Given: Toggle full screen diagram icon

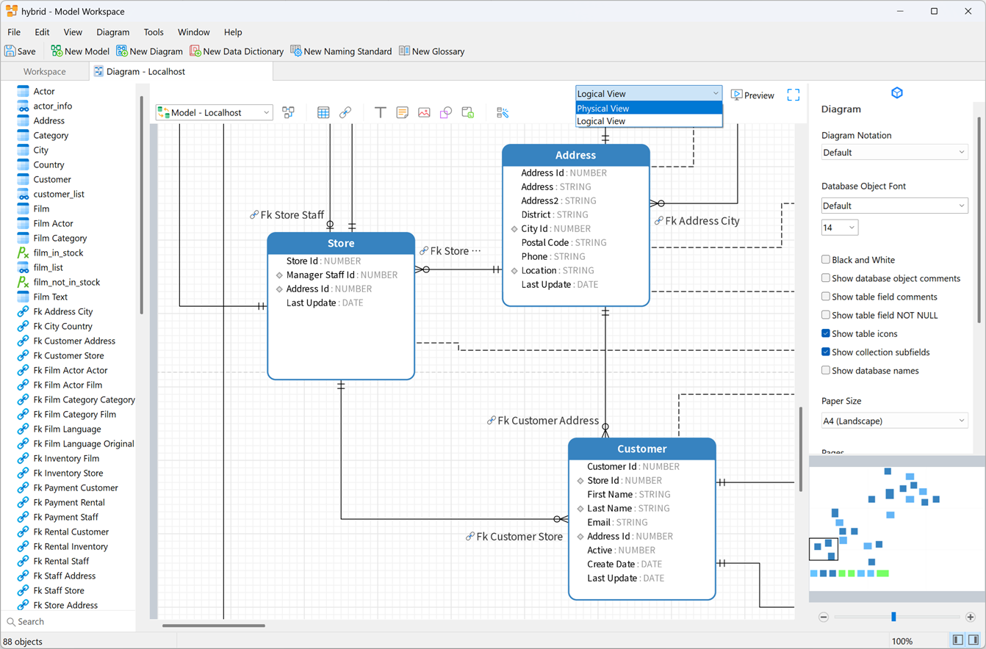Looking at the screenshot, I should click(x=794, y=95).
